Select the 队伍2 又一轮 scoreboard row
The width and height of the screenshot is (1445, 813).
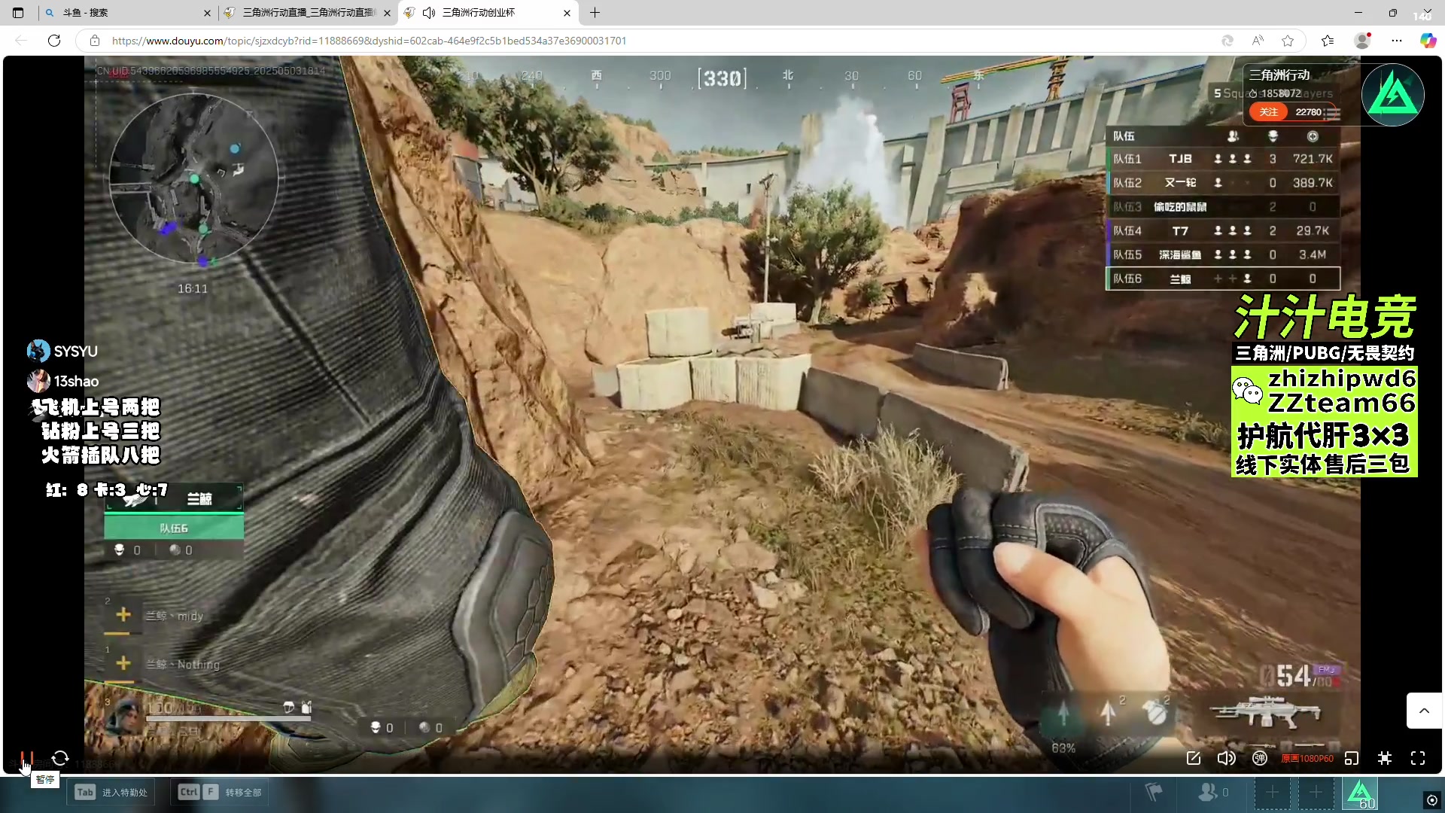coord(1223,183)
